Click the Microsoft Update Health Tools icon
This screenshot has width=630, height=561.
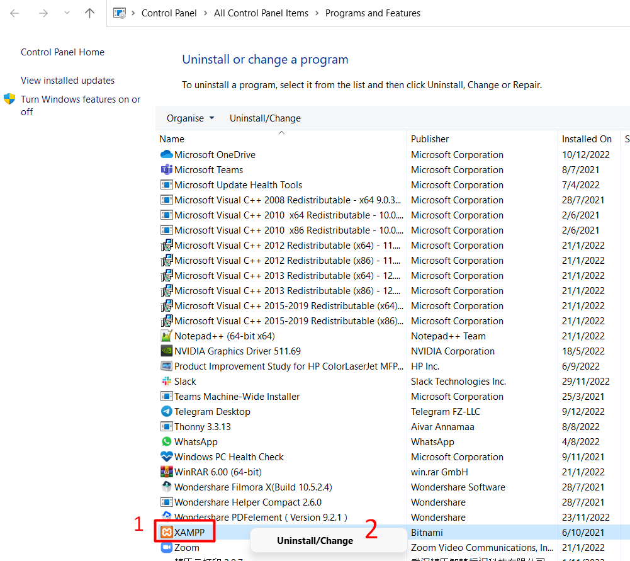pos(166,185)
